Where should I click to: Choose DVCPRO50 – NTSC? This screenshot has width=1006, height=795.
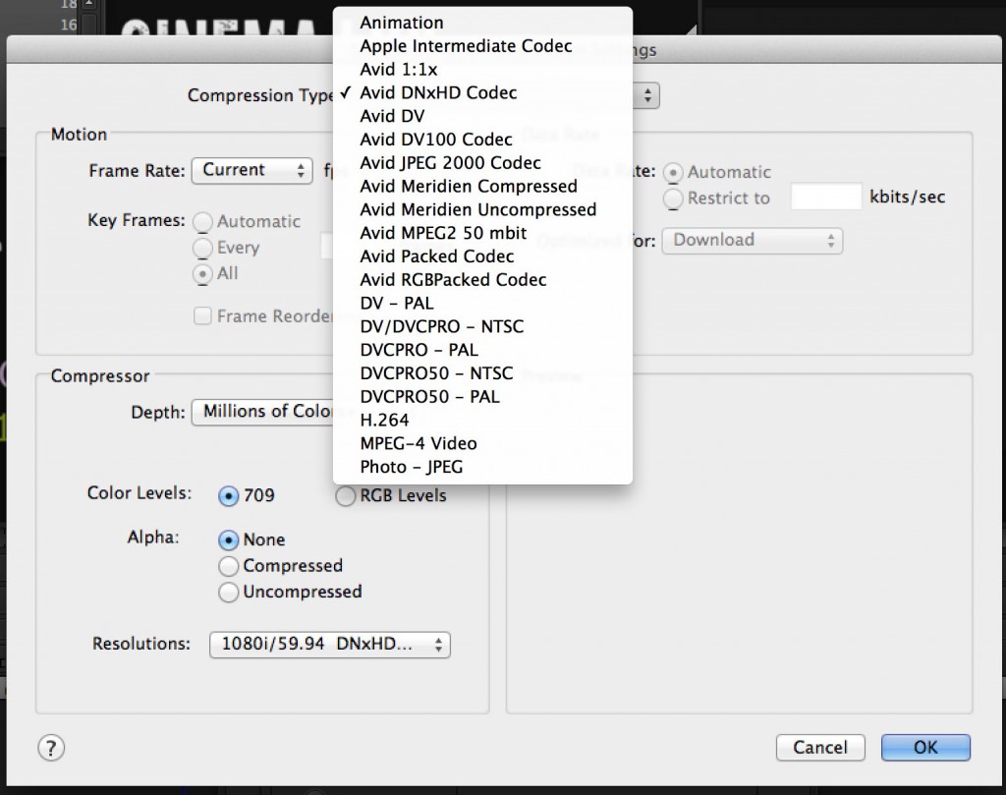click(x=482, y=373)
